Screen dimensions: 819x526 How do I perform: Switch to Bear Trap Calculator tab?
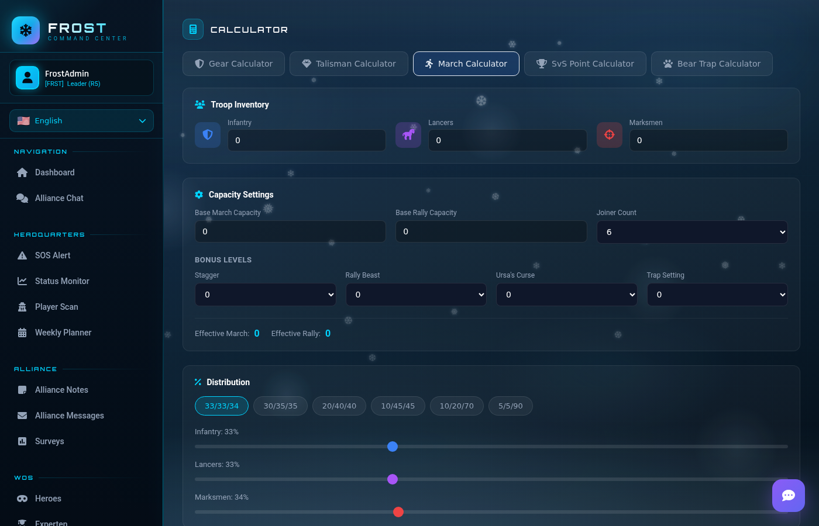711,64
